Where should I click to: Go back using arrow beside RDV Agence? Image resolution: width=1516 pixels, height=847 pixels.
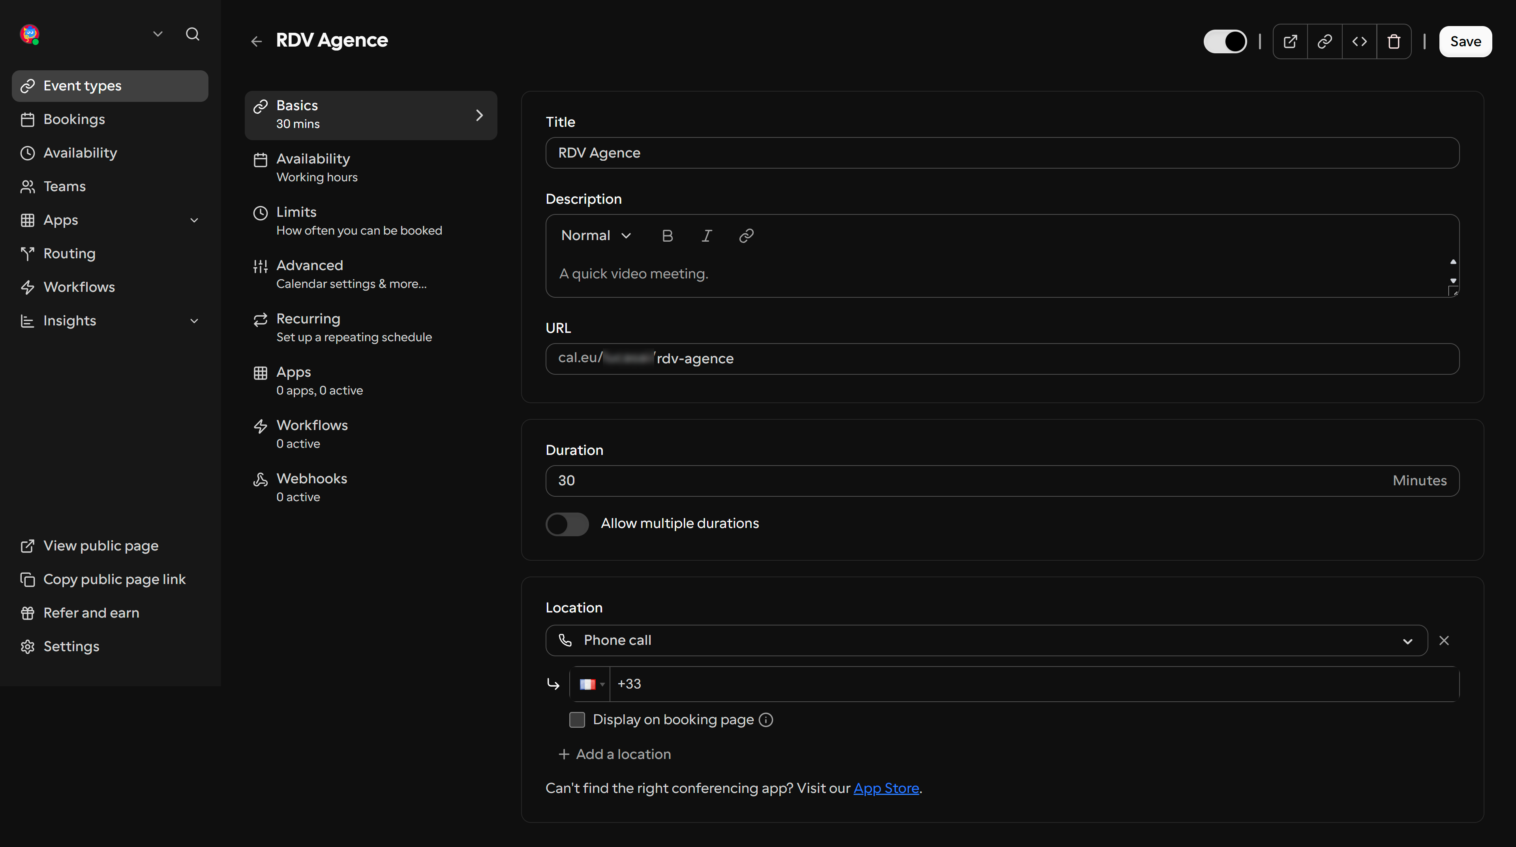(256, 41)
